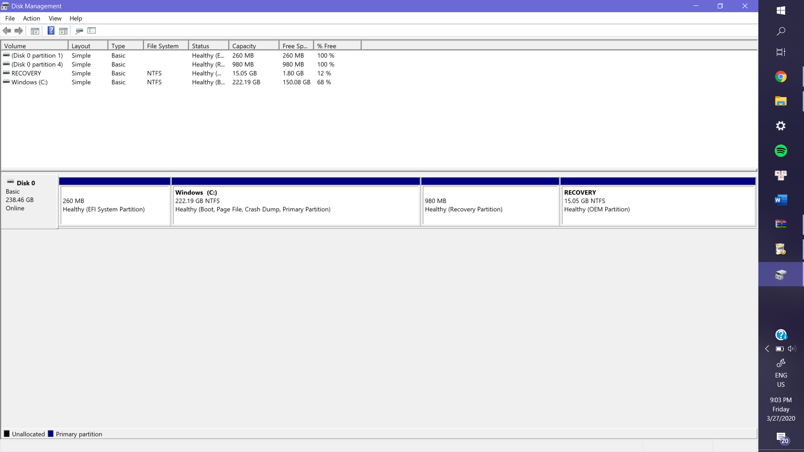Sort by the Capacity column header

click(254, 46)
